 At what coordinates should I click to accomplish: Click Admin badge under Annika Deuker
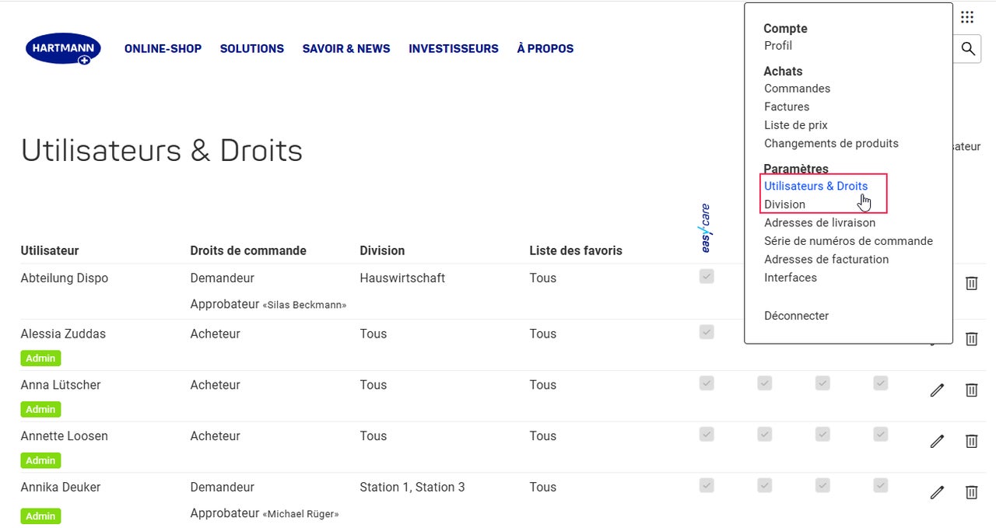[40, 516]
